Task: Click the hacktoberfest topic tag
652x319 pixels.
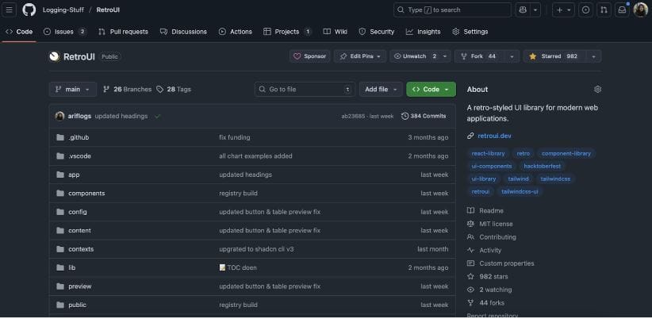Action: (x=542, y=167)
